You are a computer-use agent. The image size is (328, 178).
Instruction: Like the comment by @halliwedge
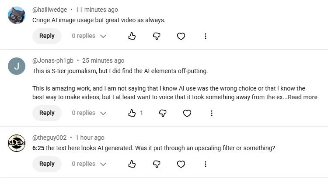point(132,36)
